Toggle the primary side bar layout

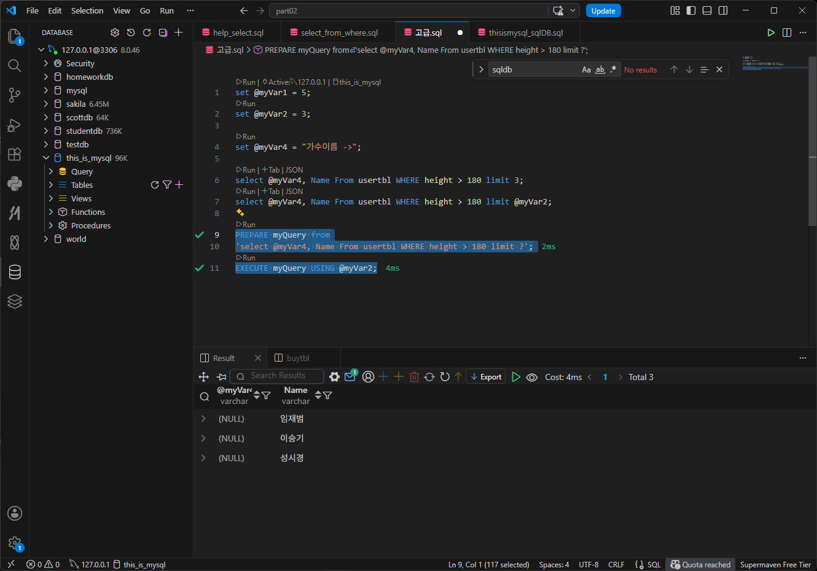691,10
